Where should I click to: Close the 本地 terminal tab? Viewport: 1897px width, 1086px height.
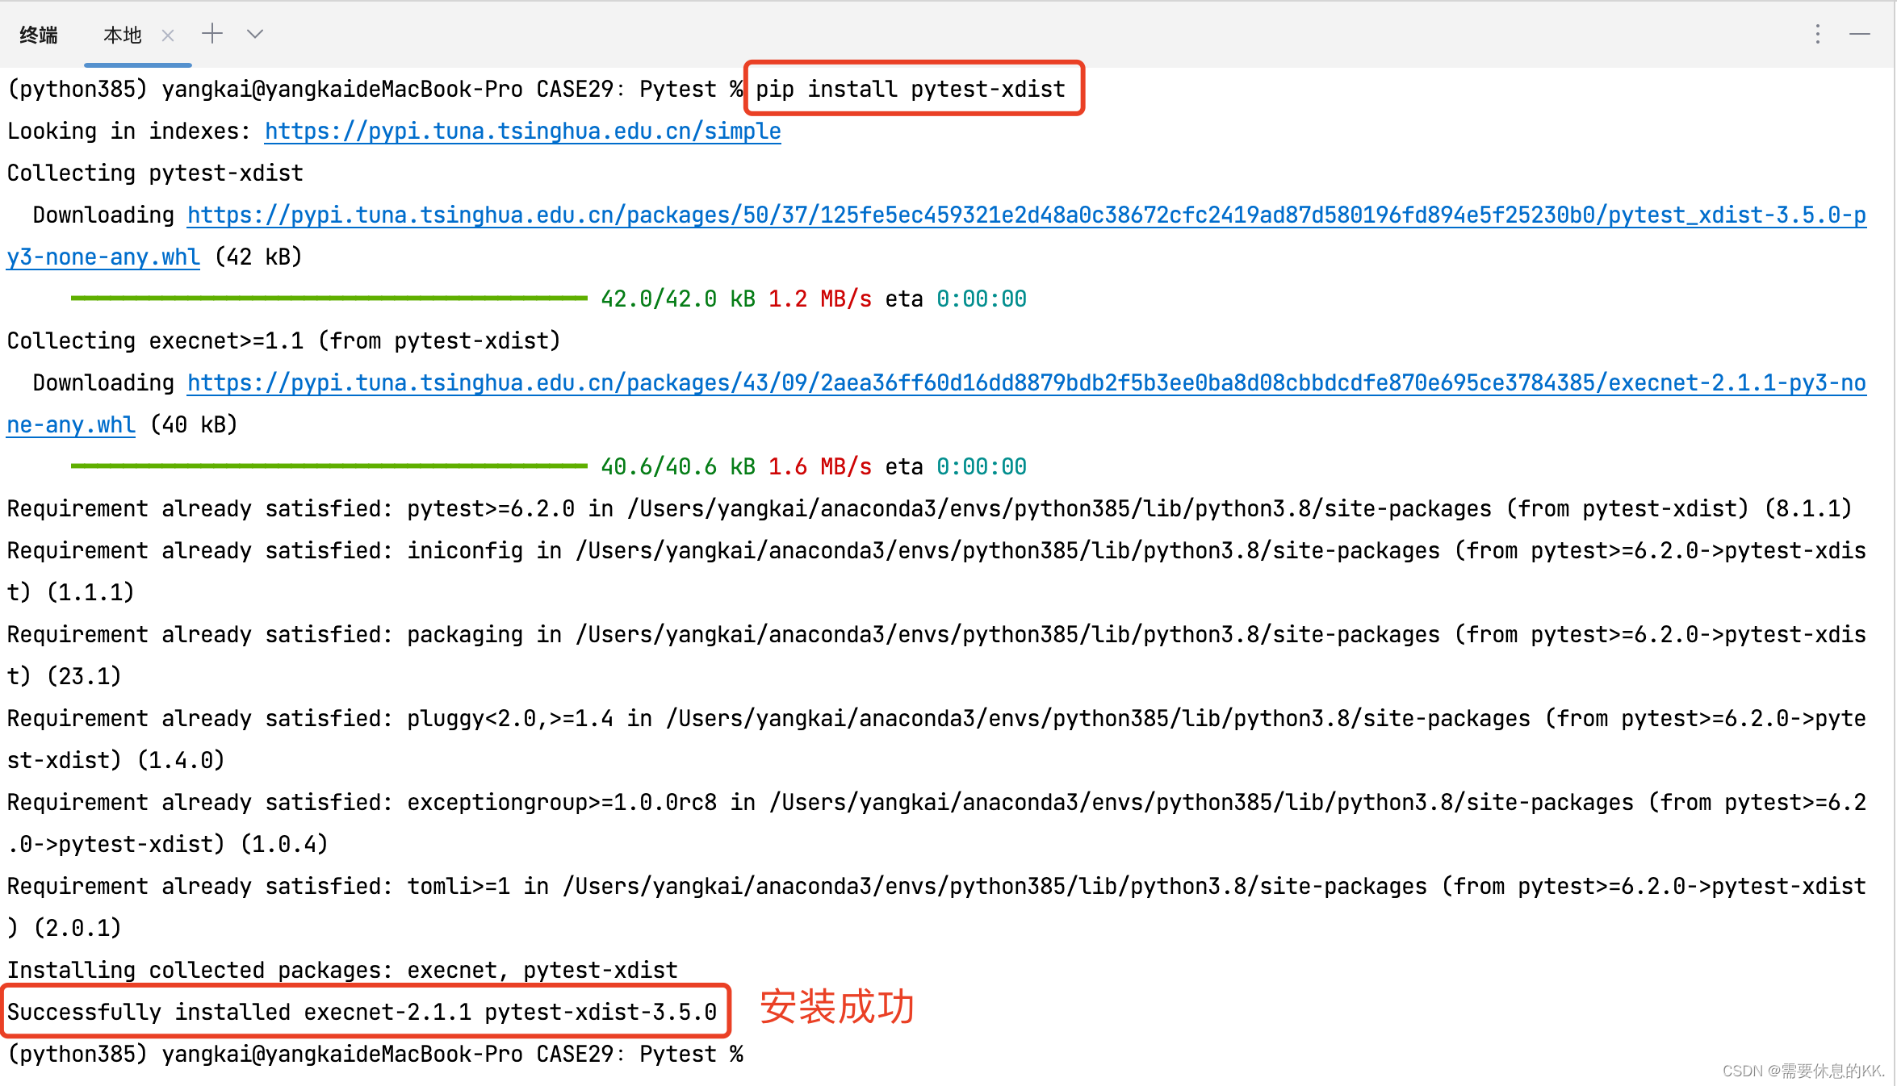pos(168,36)
